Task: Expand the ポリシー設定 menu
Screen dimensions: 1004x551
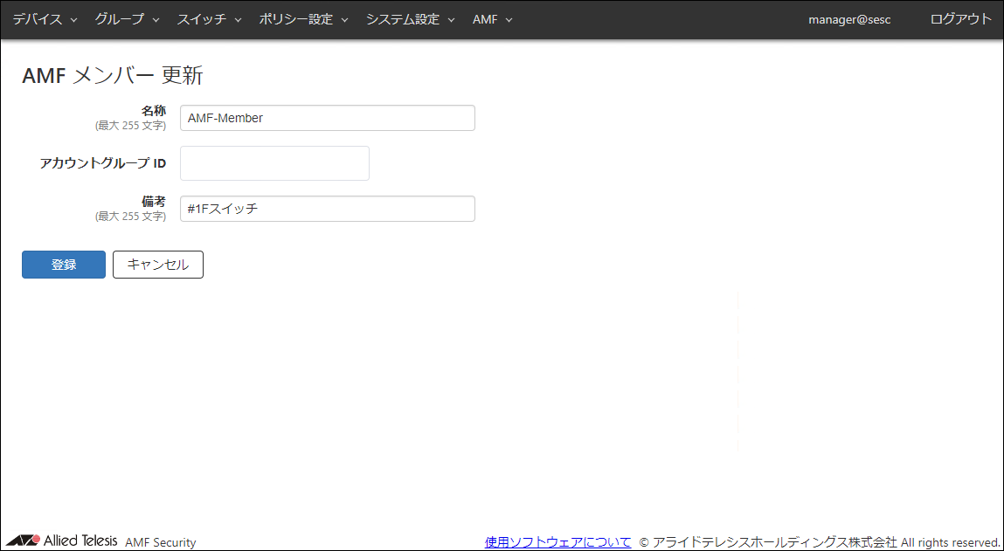Action: click(x=303, y=19)
